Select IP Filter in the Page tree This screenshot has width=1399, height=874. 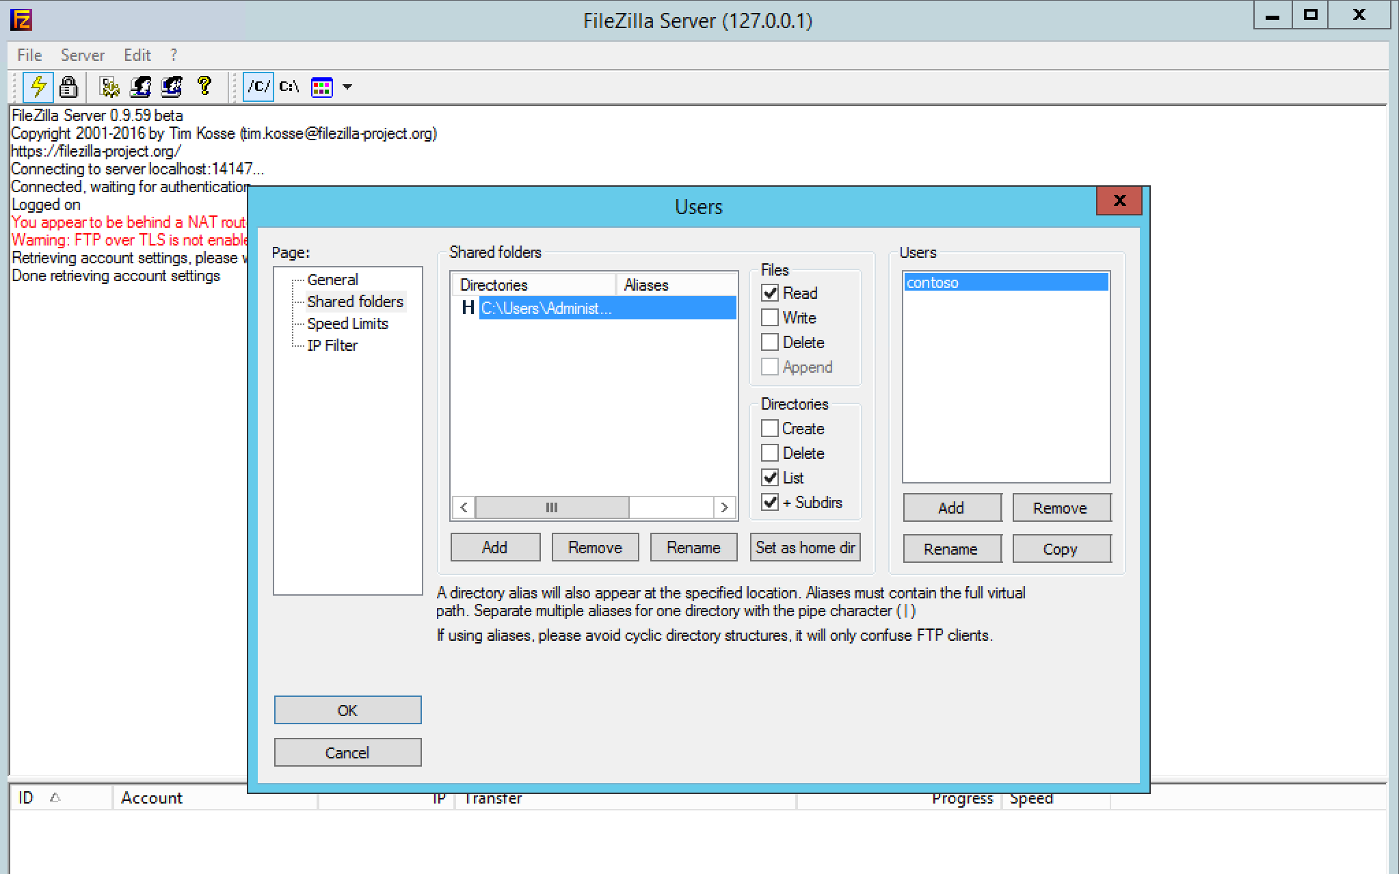coord(332,345)
